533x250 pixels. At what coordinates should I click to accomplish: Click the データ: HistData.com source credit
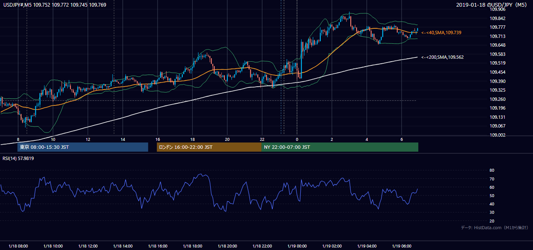pyautogui.click(x=495, y=227)
